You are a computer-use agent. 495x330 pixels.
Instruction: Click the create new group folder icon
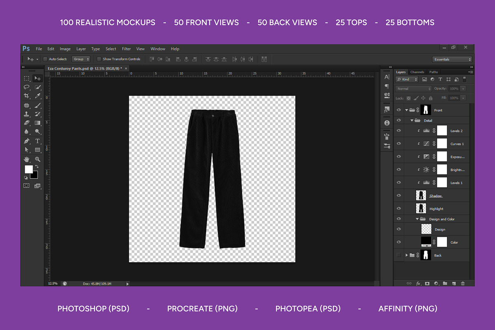(445, 283)
